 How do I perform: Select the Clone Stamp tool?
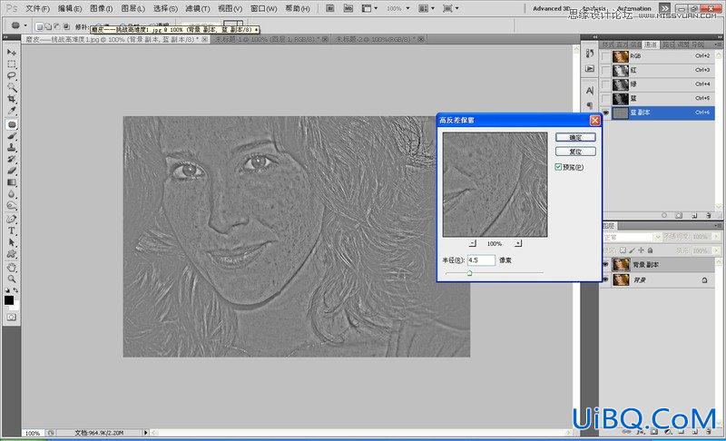tap(12, 148)
